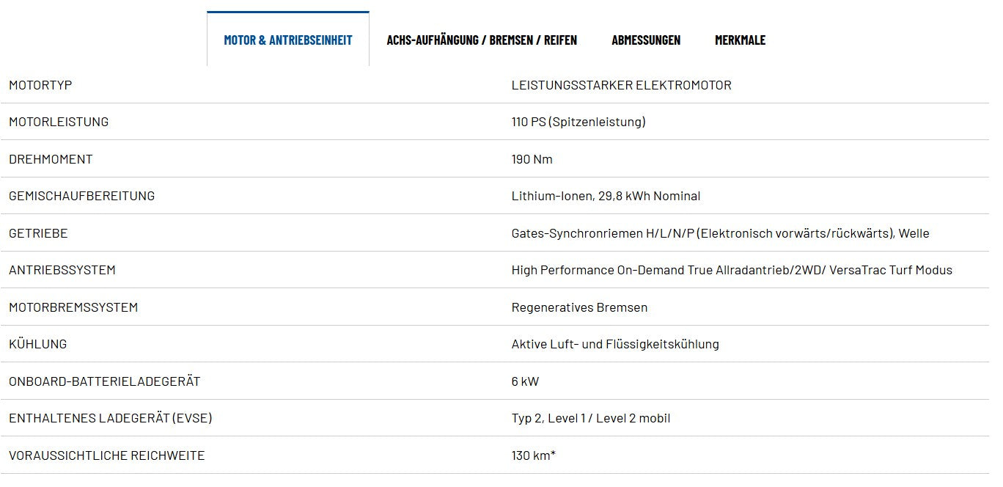Click the Leistungsstarker Elektromotor value
The width and height of the screenshot is (1003, 487).
[621, 85]
